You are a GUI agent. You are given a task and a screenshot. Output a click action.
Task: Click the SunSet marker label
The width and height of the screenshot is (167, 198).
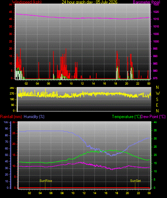(135, 181)
